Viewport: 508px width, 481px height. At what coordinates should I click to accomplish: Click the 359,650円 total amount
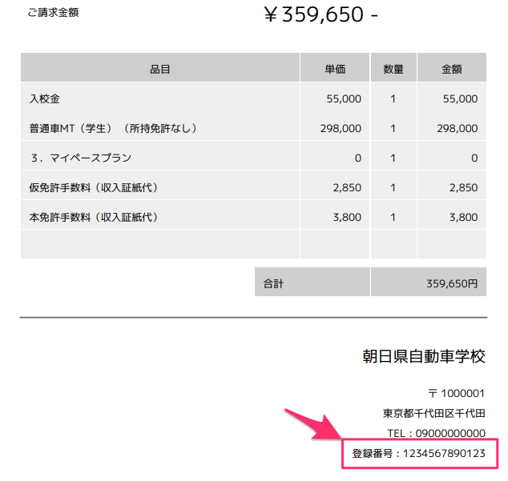(453, 283)
